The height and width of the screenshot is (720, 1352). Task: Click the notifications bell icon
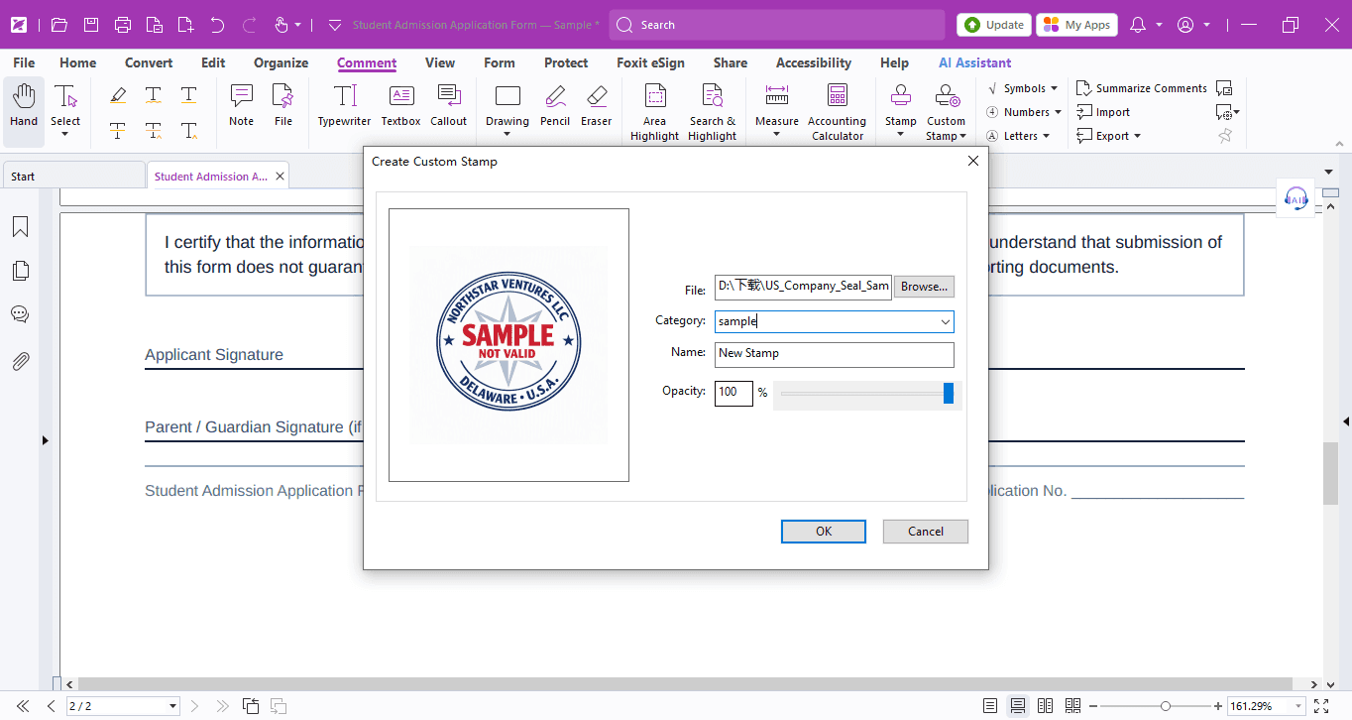1138,25
